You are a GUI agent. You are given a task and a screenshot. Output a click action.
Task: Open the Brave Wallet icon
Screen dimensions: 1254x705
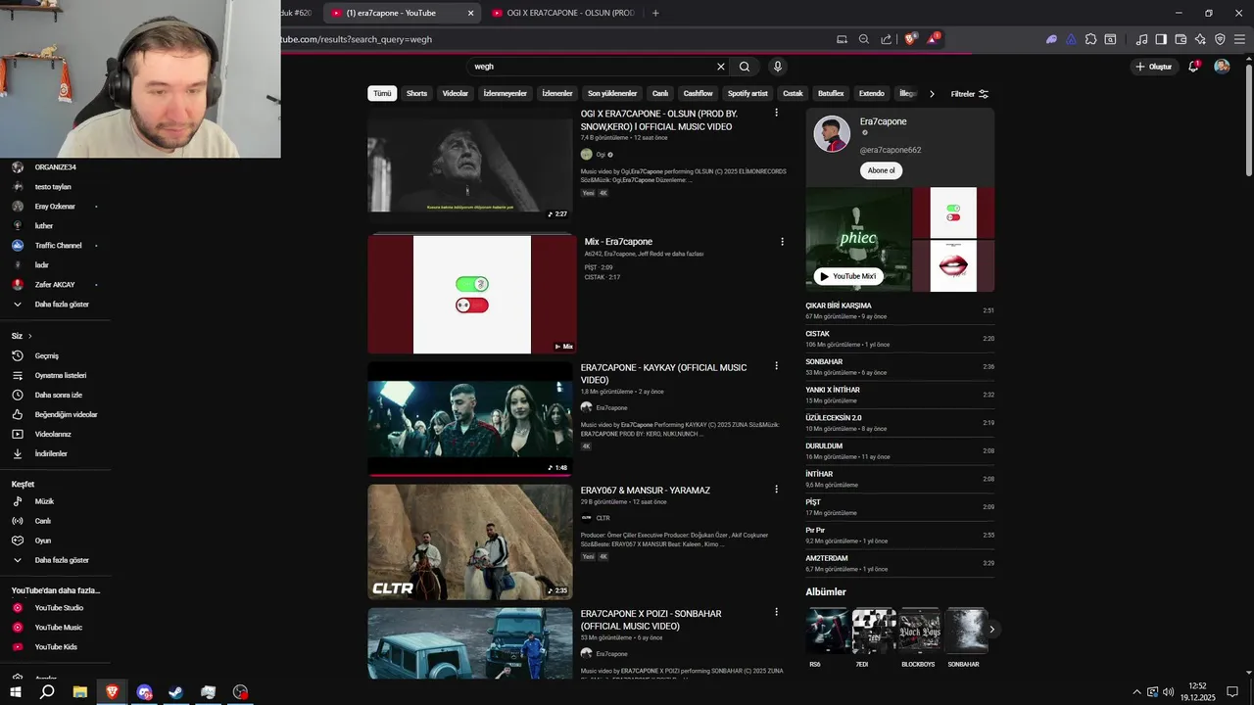coord(1181,39)
